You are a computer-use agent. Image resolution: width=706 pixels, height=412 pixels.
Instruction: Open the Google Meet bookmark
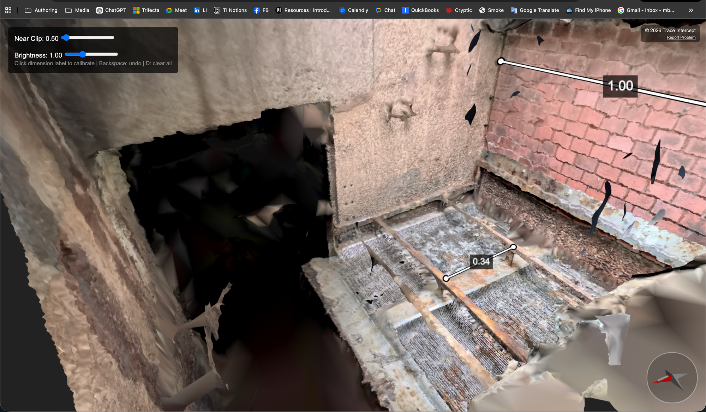176,10
